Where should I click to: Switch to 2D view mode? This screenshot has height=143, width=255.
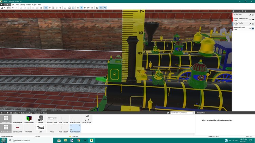[50, 7]
